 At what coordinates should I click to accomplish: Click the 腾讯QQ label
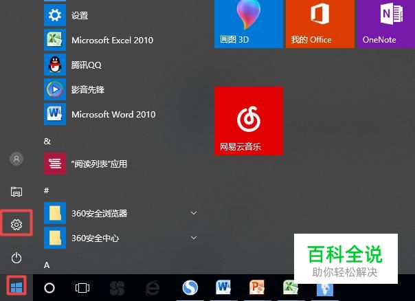point(87,65)
